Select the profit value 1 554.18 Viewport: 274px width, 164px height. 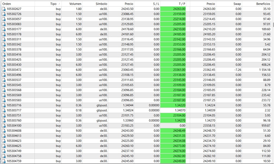point(263,70)
